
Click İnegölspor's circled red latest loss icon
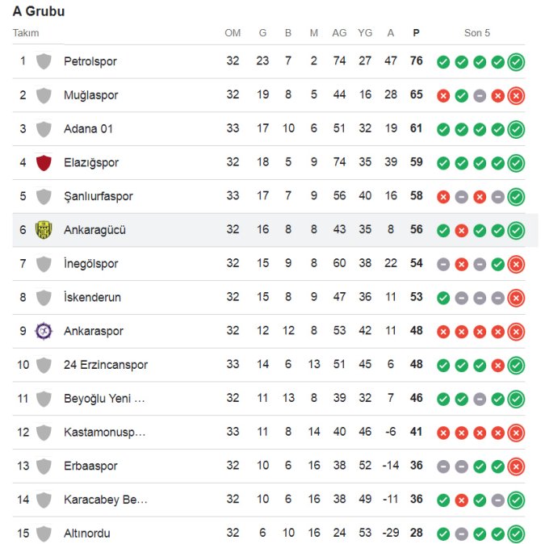point(516,264)
